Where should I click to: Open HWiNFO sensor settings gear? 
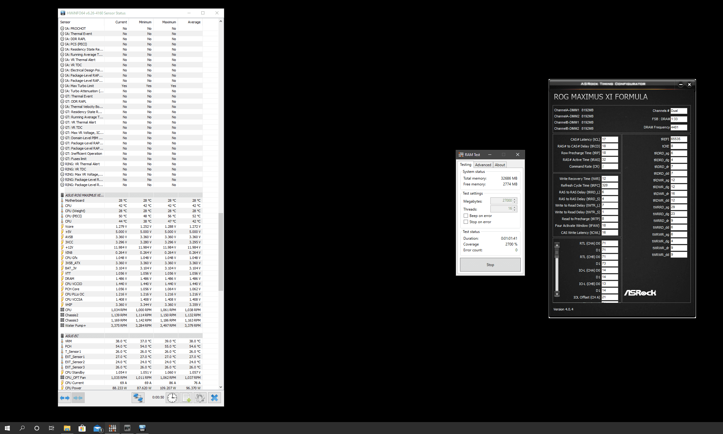[x=200, y=398]
